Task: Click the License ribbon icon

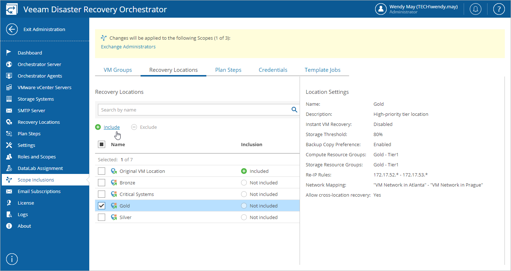Action: point(9,203)
